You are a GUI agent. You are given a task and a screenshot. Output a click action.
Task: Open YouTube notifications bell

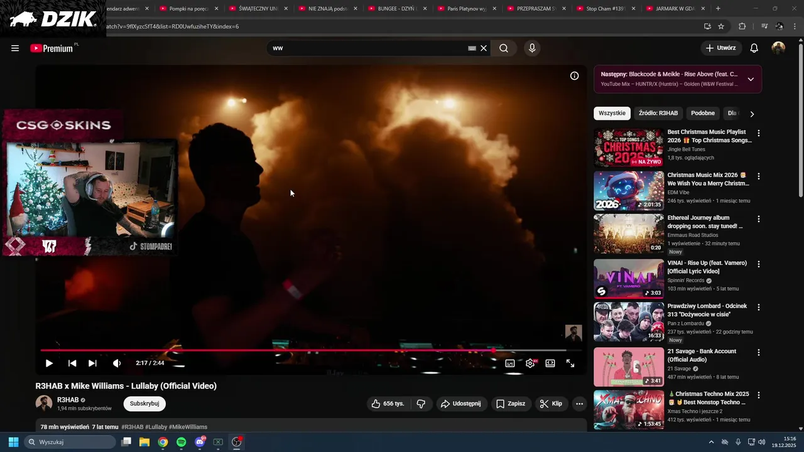pos(754,48)
